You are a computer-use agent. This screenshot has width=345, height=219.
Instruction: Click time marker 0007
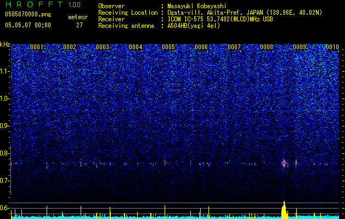click(234, 47)
